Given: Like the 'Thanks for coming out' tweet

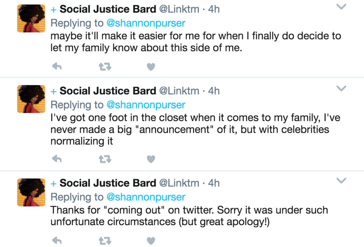Looking at the screenshot, I should coord(151,241).
